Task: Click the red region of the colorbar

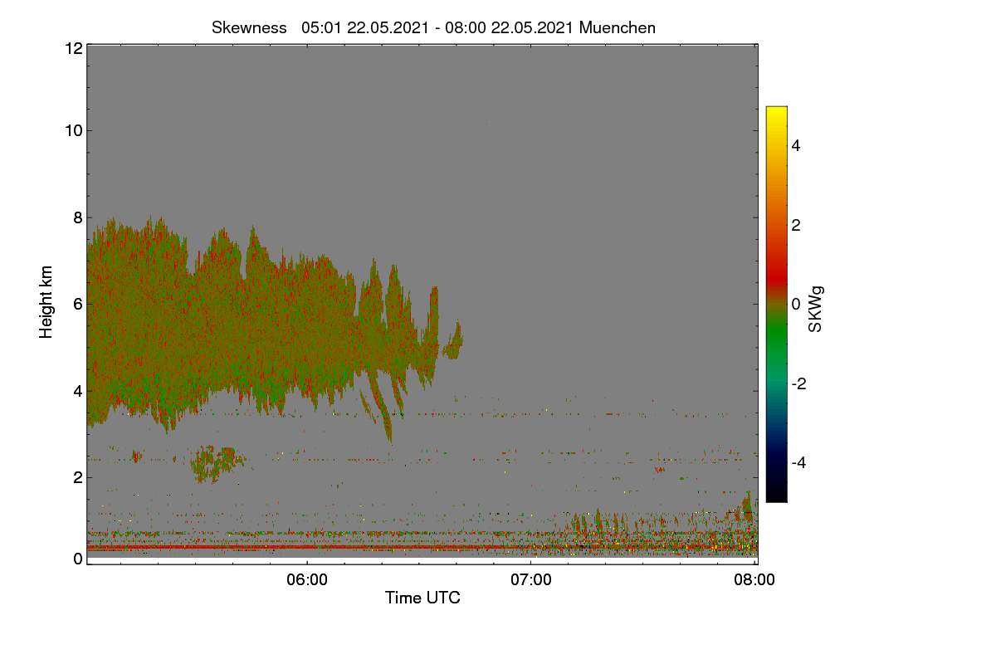Action: 776,266
